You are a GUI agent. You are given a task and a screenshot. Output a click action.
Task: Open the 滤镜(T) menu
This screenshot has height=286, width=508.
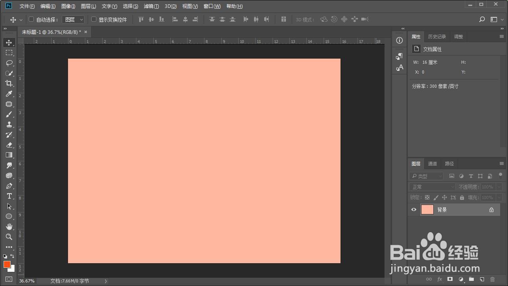(x=151, y=6)
